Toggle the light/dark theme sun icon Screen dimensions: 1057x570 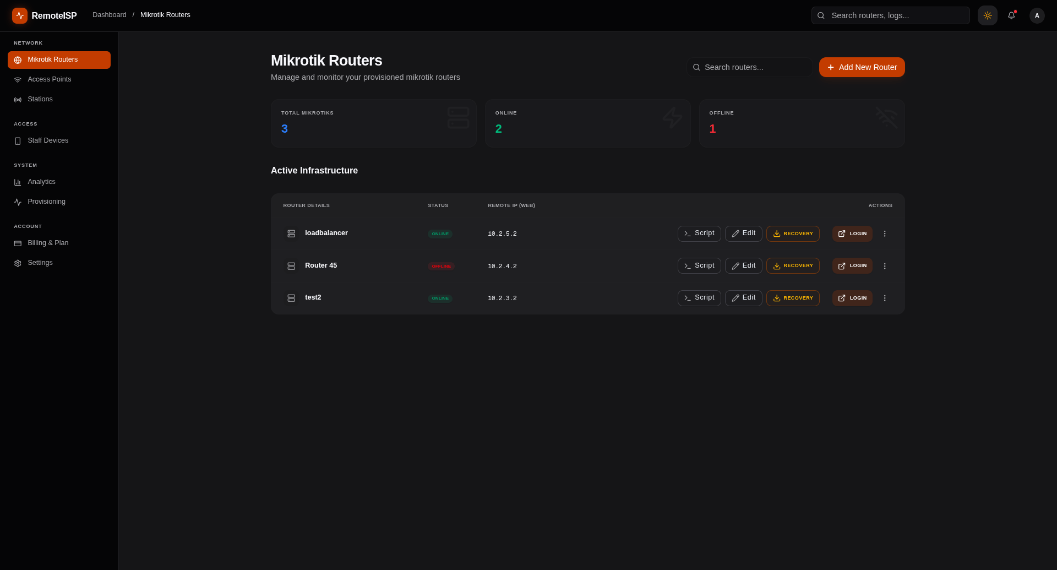988,15
